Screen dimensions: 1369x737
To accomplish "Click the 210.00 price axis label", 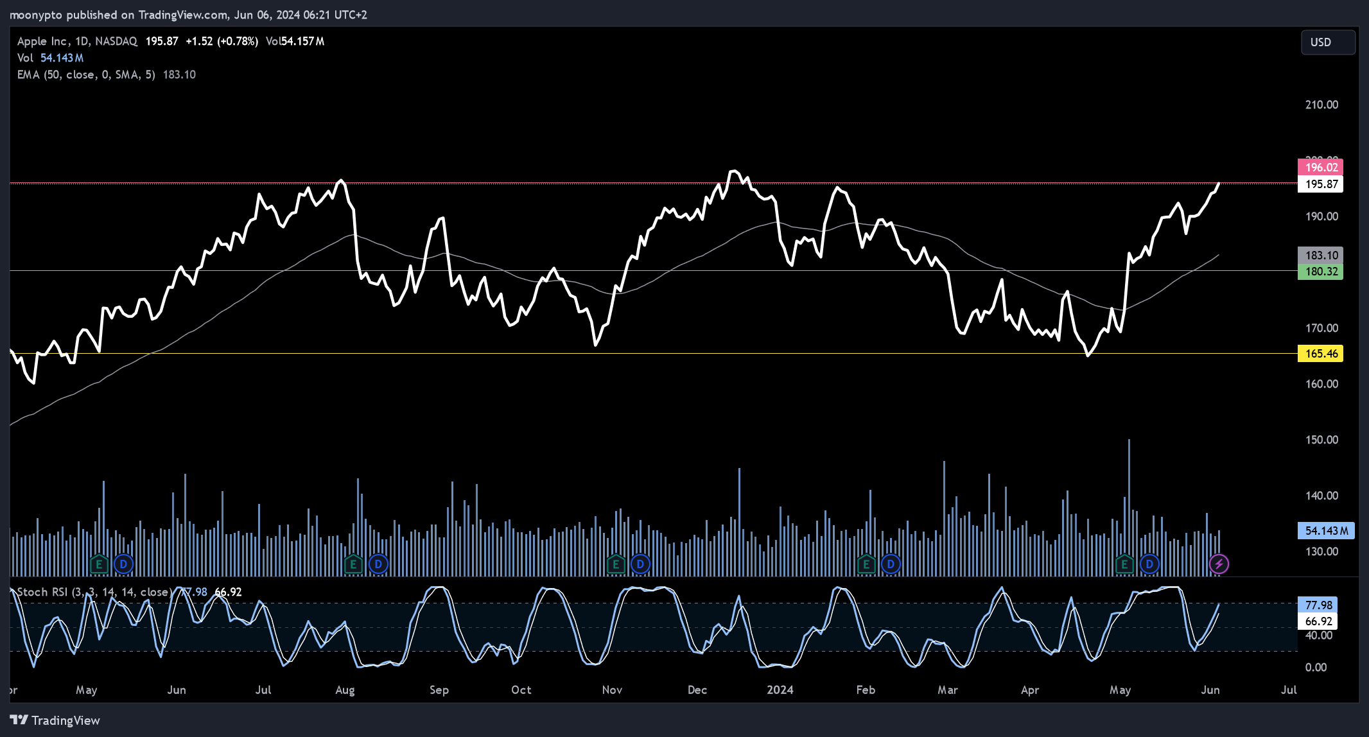I will tap(1321, 105).
